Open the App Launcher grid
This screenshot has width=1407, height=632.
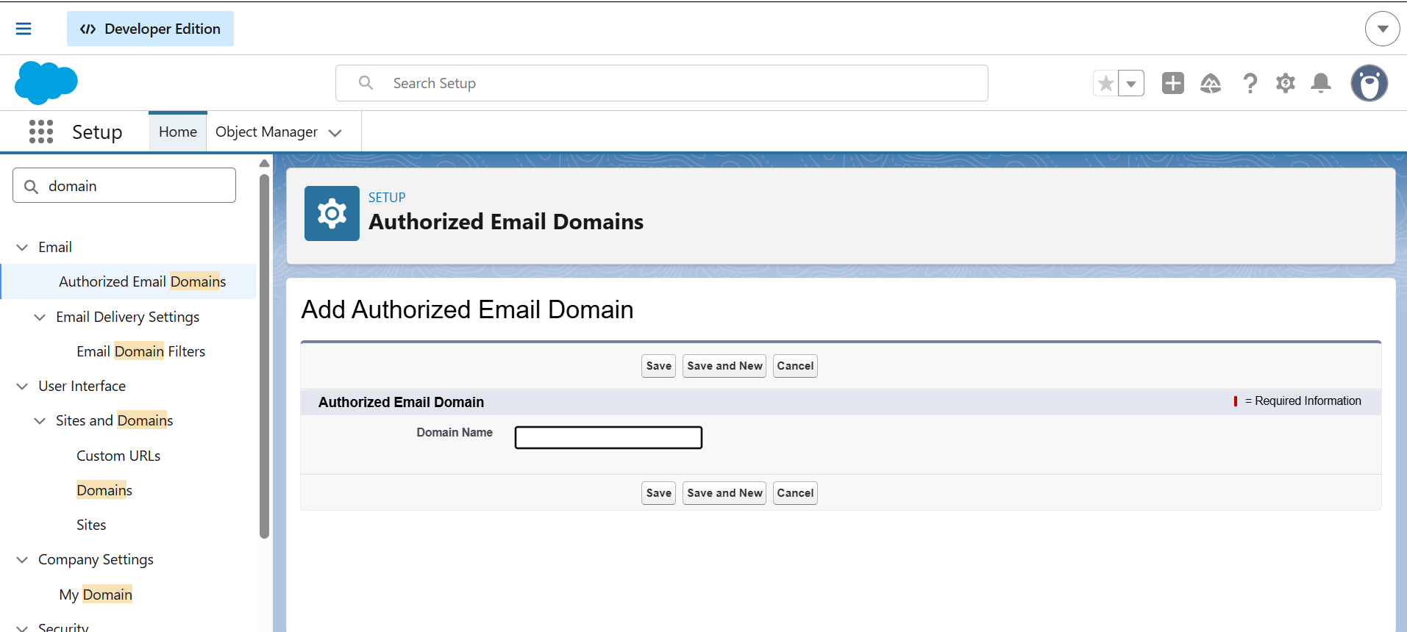(x=41, y=132)
